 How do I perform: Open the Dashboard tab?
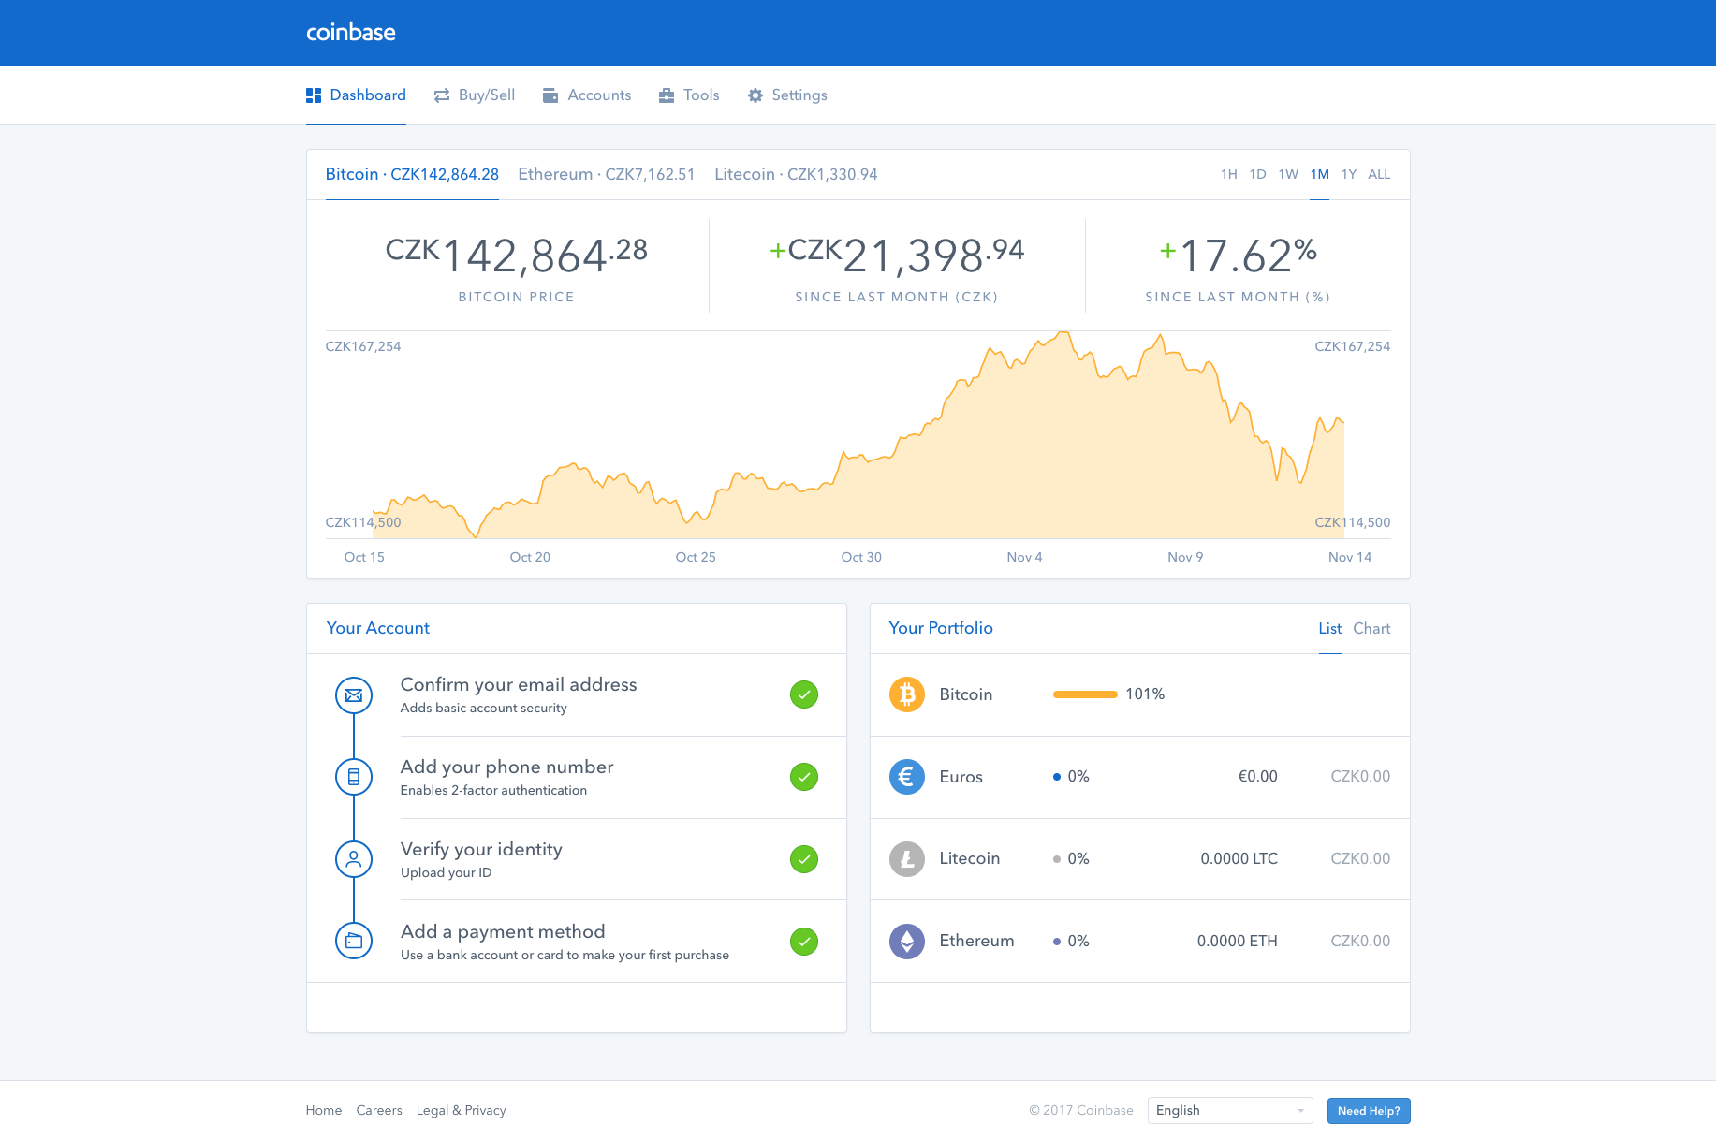tap(356, 95)
